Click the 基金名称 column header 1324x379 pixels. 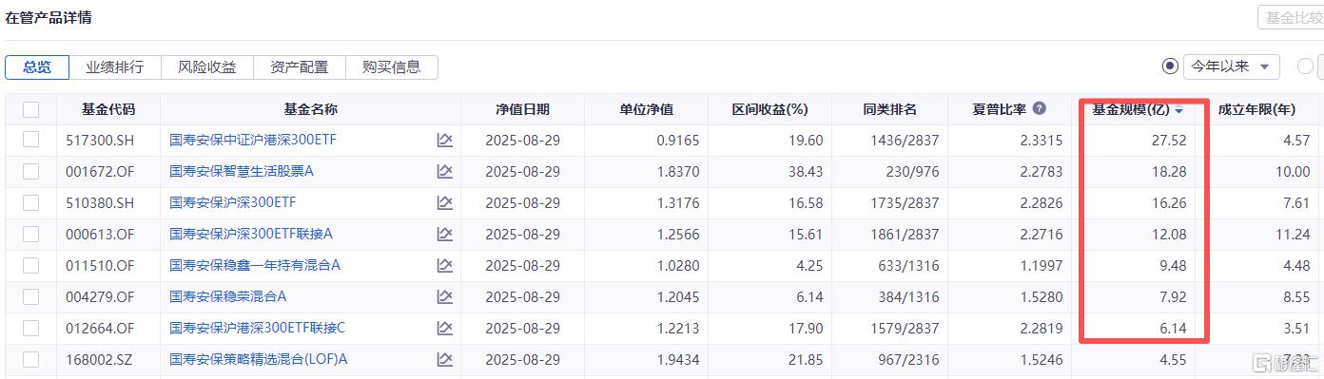[310, 109]
